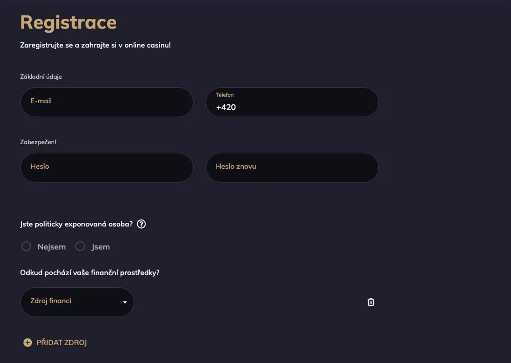Choose the Nejsem option label
This screenshot has width=511, height=363.
click(x=52, y=247)
